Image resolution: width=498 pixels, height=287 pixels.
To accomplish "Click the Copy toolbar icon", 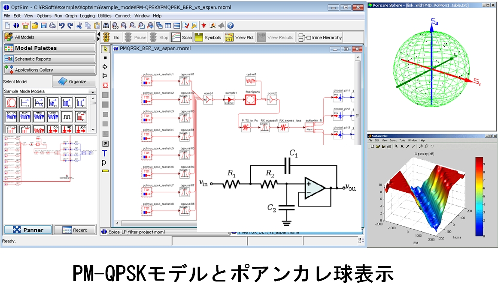I will (x=88, y=26).
